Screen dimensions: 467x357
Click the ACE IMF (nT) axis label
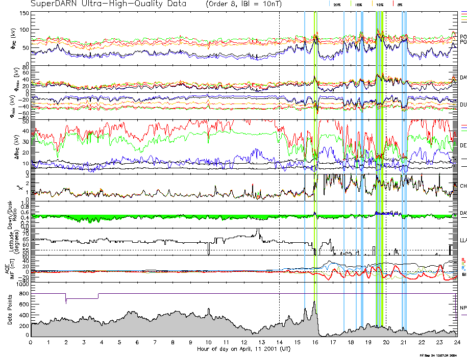(18, 269)
